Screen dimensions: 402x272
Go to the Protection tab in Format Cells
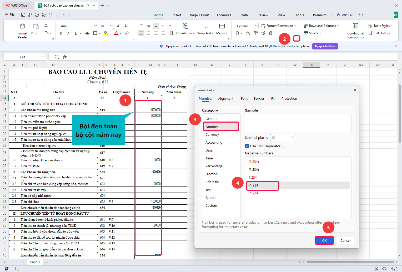point(289,98)
